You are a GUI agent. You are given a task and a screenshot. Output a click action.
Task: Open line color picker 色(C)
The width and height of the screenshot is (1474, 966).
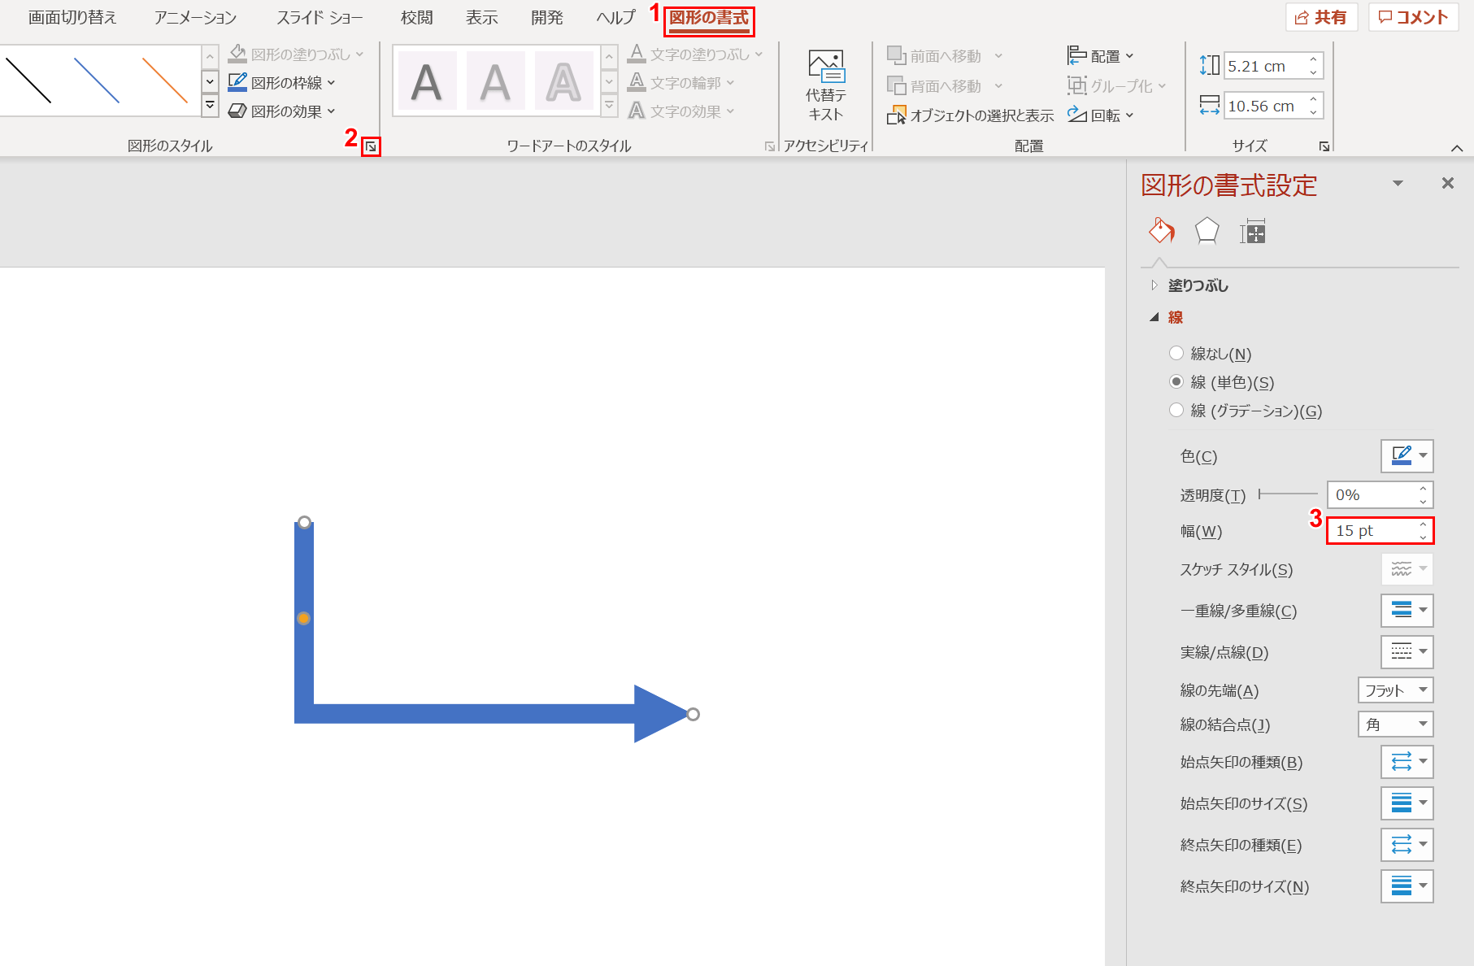tap(1407, 456)
